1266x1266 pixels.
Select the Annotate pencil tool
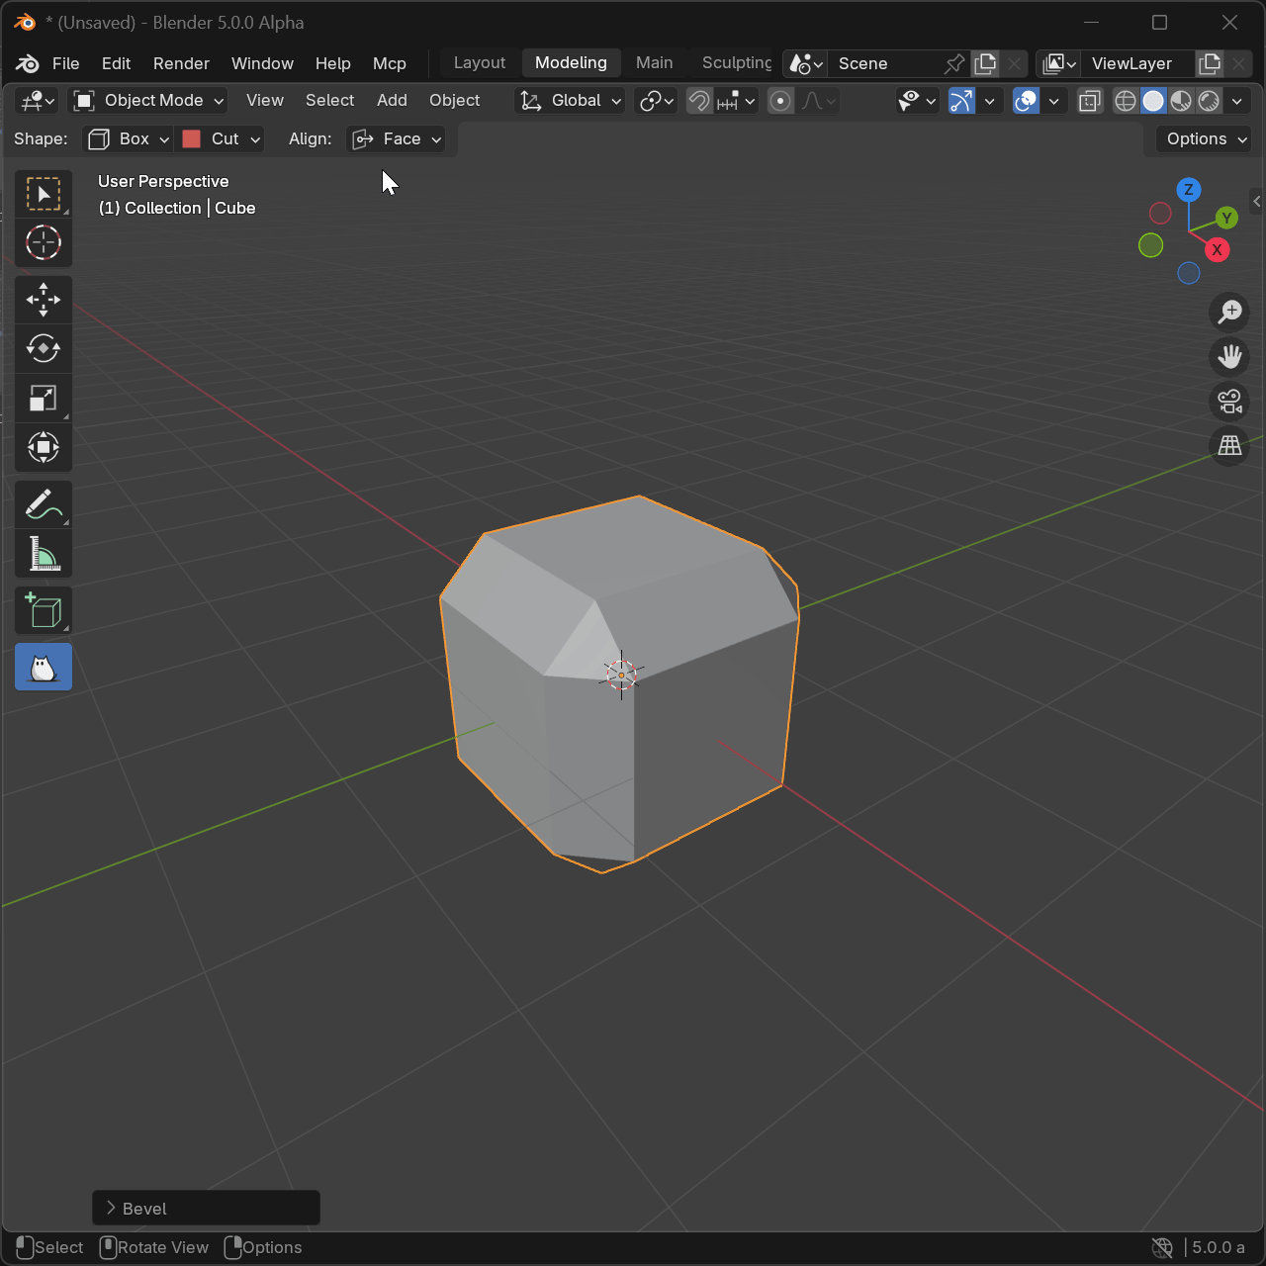[44, 504]
